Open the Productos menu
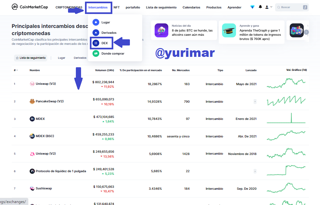Image resolution: width=320 pixels, height=205 pixels. tap(214, 7)
